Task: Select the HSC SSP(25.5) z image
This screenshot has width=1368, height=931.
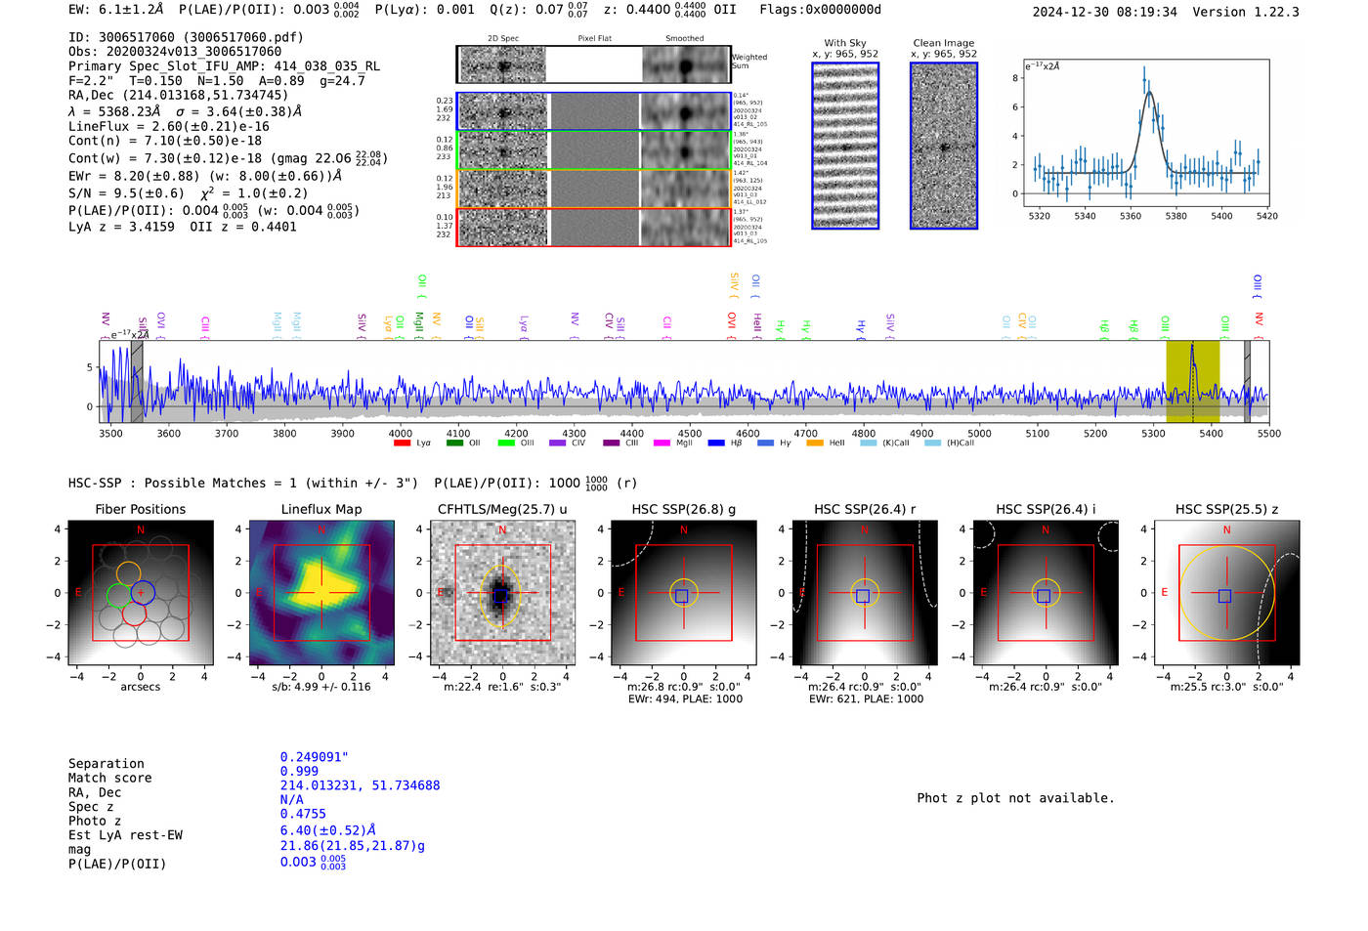Action: coord(1226,592)
